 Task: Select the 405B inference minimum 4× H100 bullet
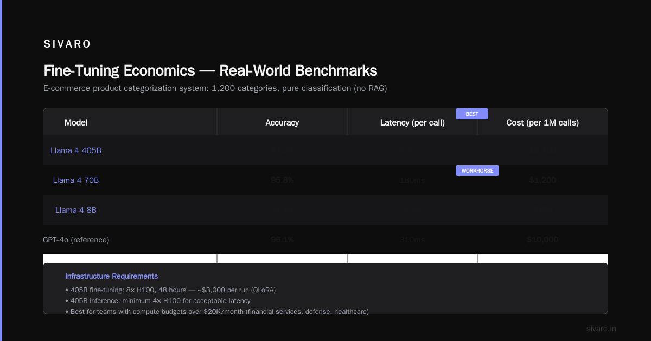click(158, 301)
